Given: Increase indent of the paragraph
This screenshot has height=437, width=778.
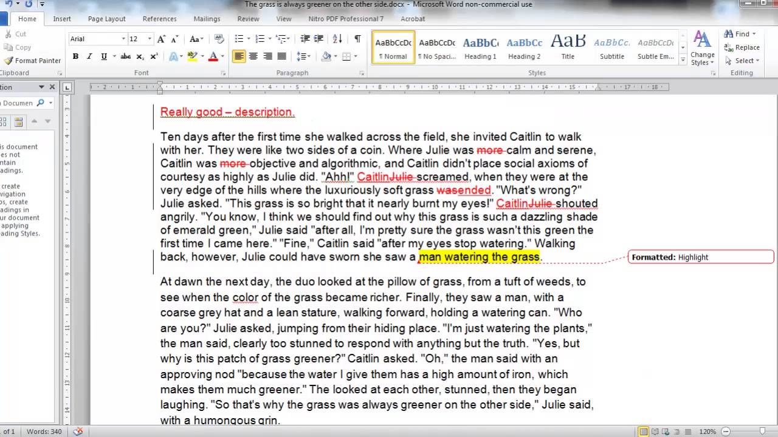Looking at the screenshot, I should click(x=318, y=39).
